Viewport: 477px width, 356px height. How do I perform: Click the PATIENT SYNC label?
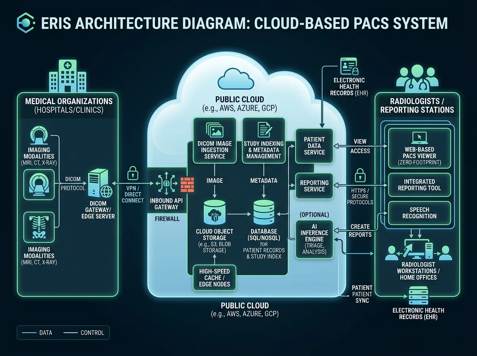click(x=362, y=294)
